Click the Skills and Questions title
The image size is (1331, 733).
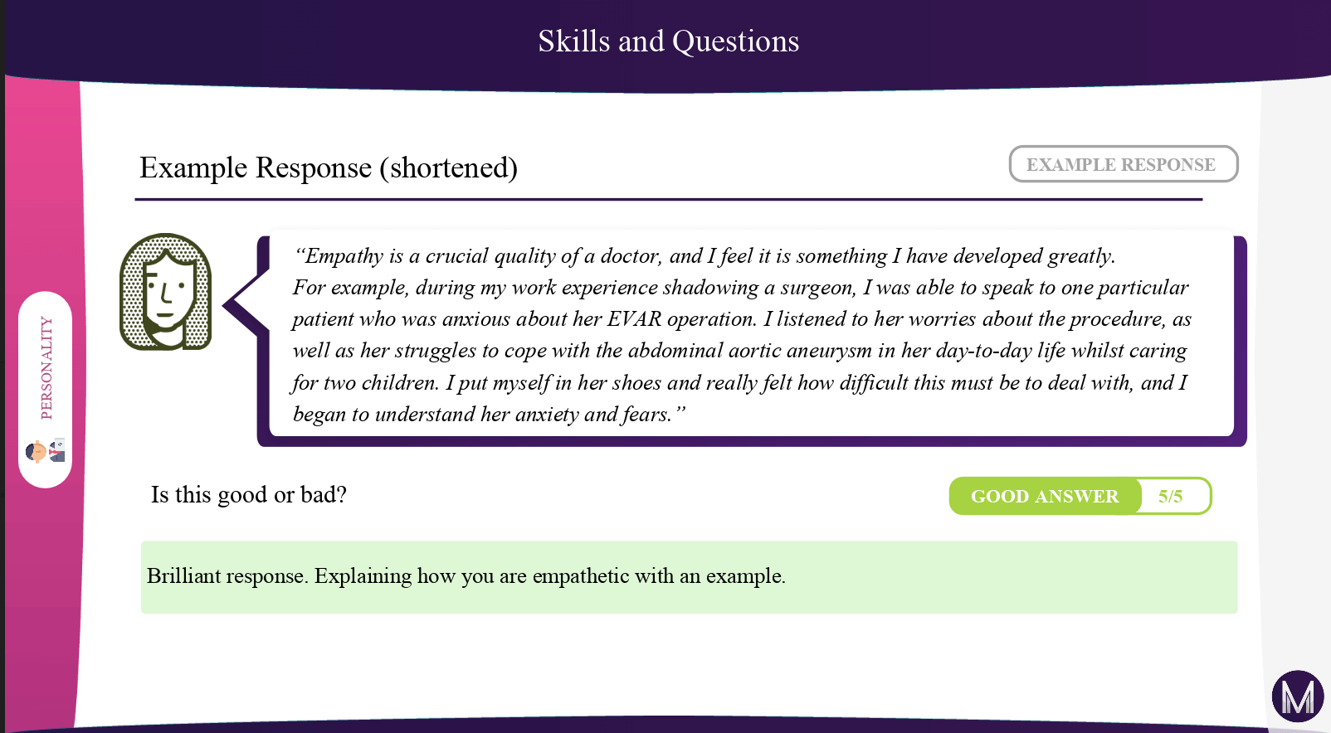pos(668,41)
